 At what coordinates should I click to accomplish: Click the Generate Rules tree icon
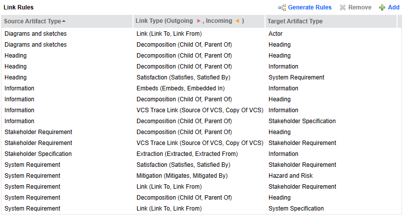282,7
